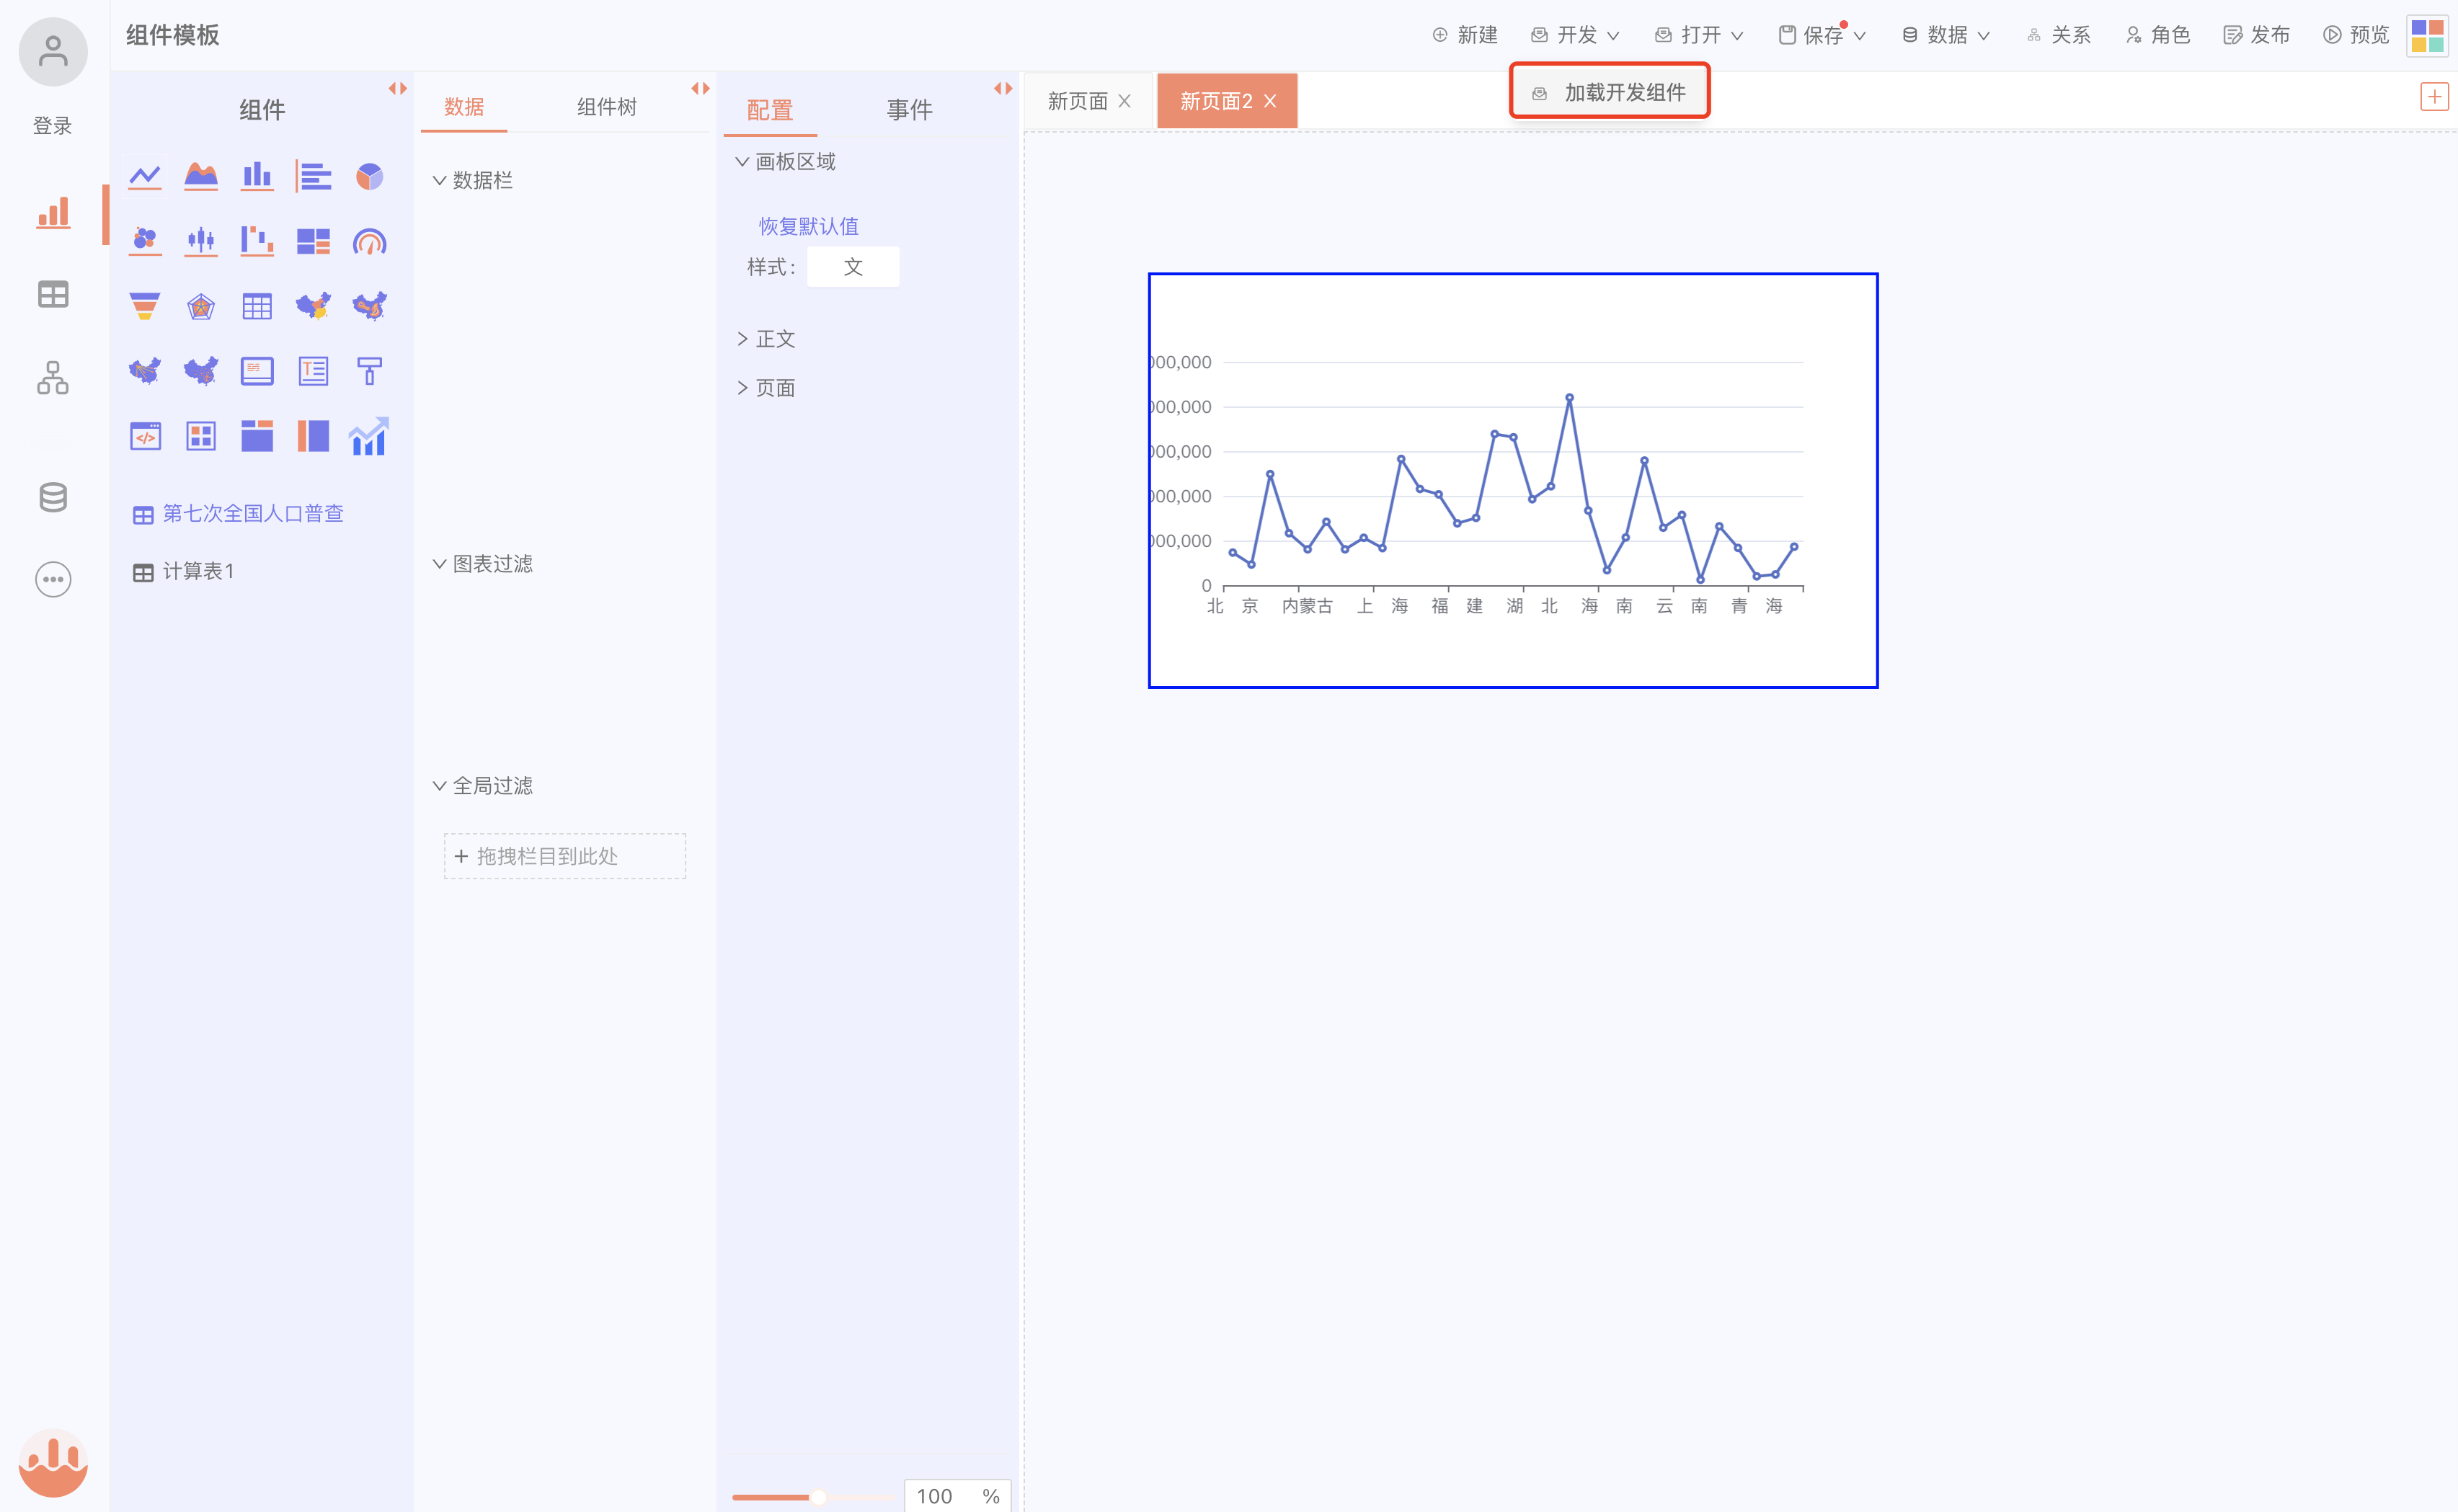Image resolution: width=2458 pixels, height=1512 pixels.
Task: Select the candlestick chart icon
Action: (201, 241)
